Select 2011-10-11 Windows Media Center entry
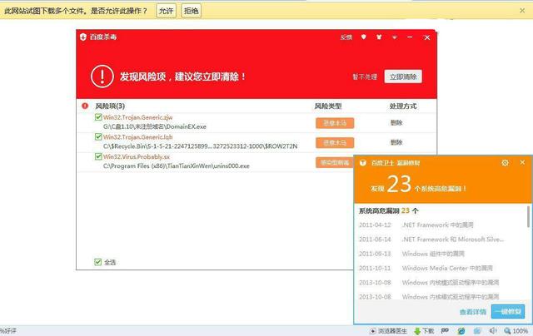The height and width of the screenshot is (336, 533). 426,268
